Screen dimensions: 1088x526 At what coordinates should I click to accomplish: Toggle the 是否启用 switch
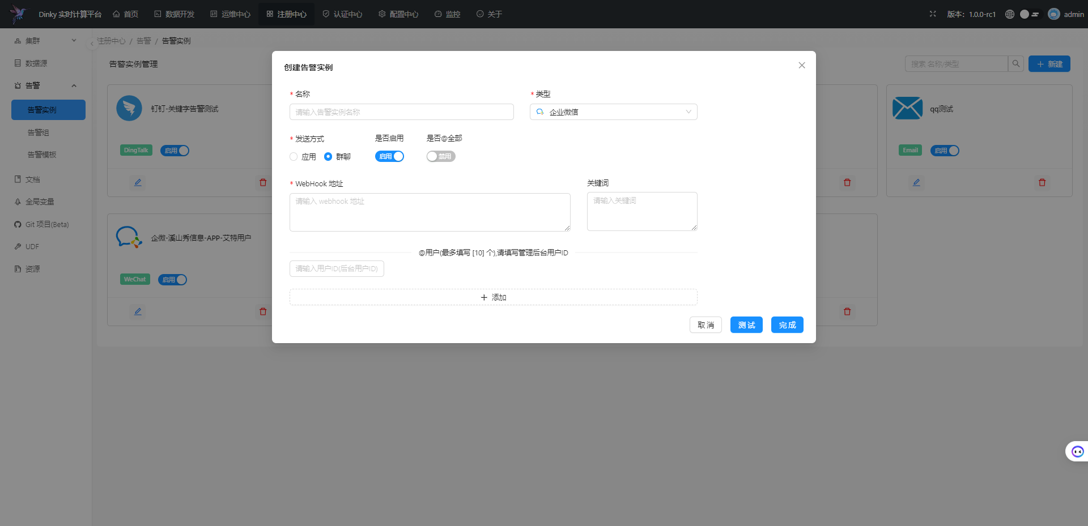click(389, 156)
